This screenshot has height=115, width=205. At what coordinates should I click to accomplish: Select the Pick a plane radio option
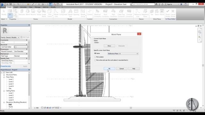(95, 57)
